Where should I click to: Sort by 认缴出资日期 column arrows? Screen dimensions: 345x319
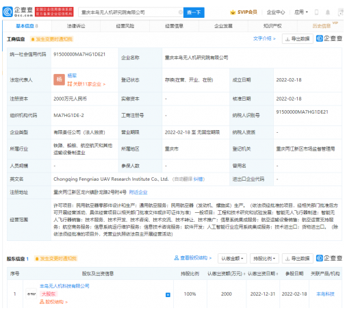pyautogui.click(x=278, y=274)
